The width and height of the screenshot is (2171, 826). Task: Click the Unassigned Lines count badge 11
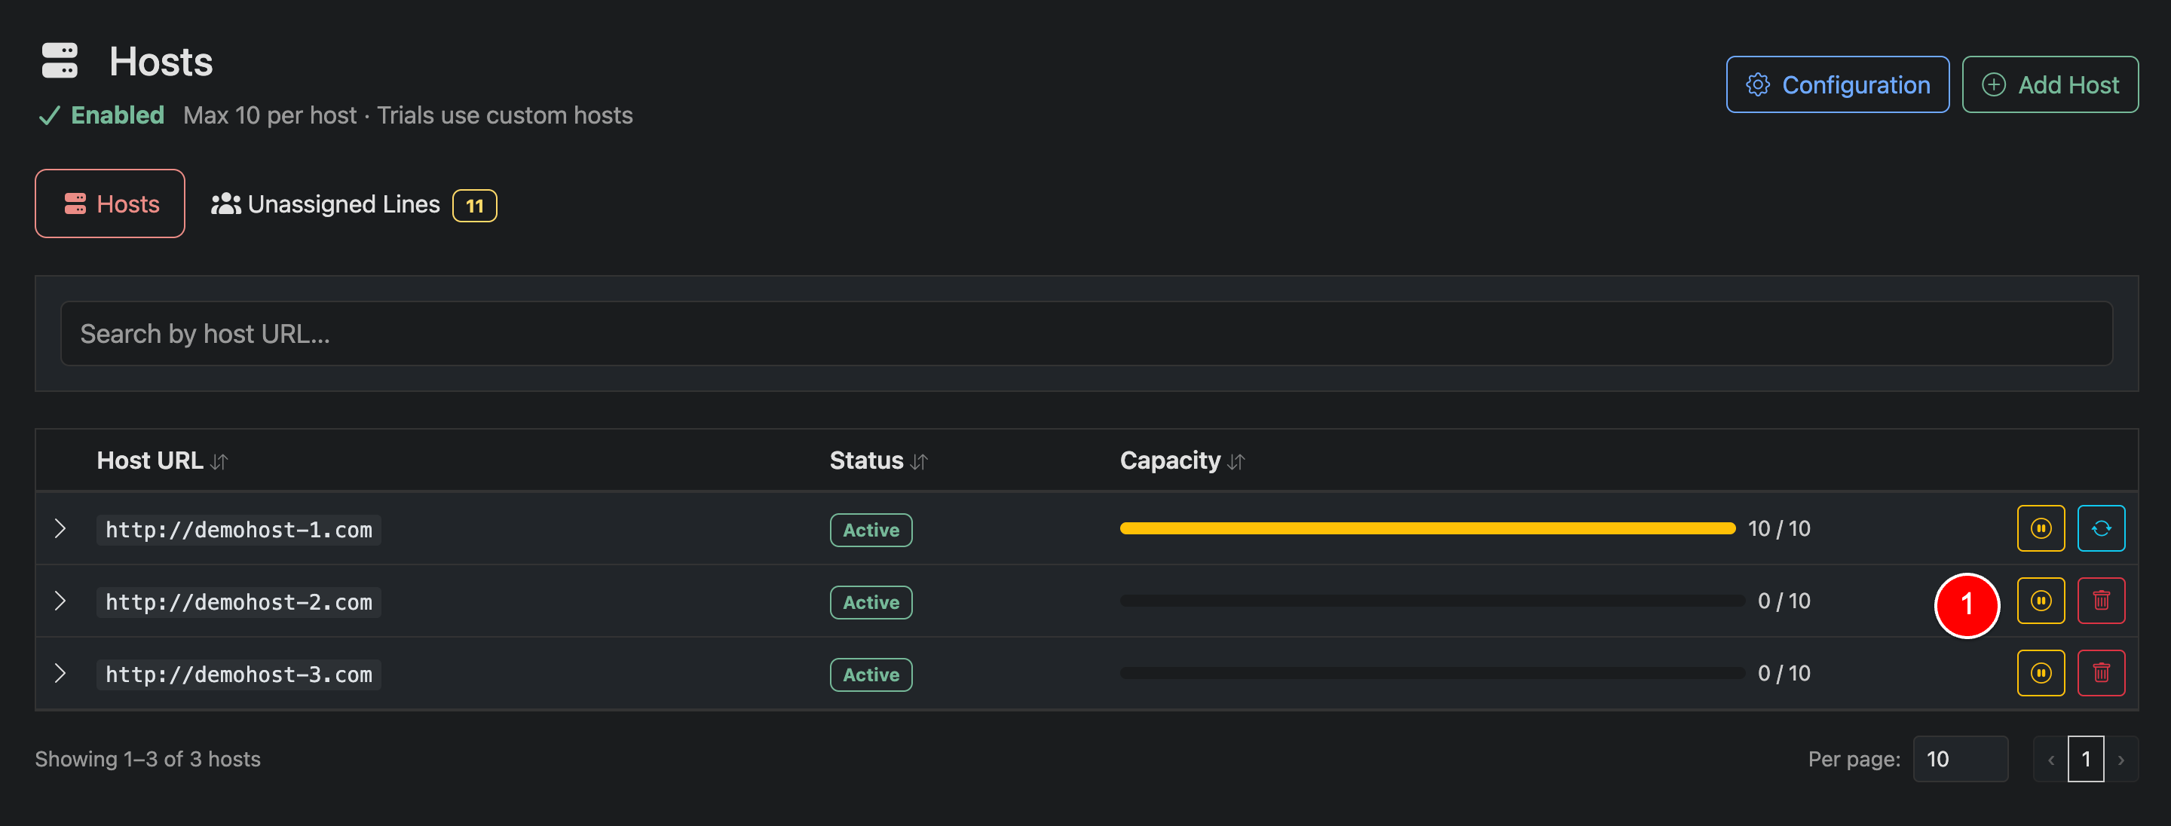(x=474, y=206)
